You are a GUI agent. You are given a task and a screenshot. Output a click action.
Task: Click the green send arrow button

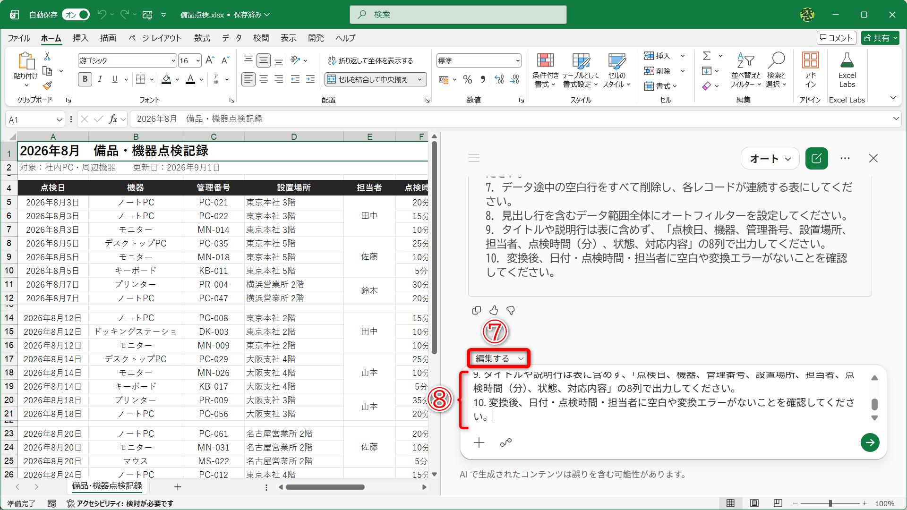(870, 442)
